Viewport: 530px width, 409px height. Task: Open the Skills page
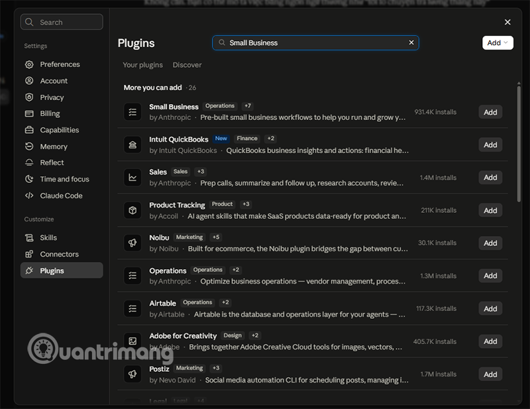(62, 238)
